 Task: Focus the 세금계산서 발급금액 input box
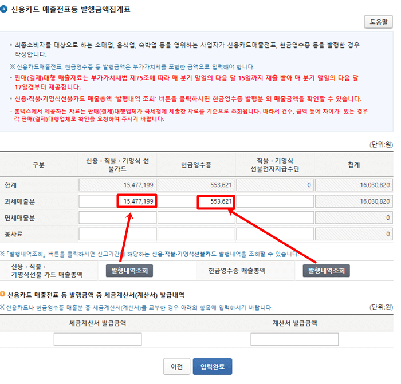[98, 339]
